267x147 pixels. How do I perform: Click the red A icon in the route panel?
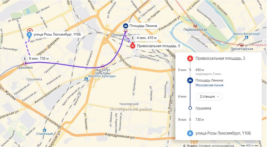[x=190, y=59]
